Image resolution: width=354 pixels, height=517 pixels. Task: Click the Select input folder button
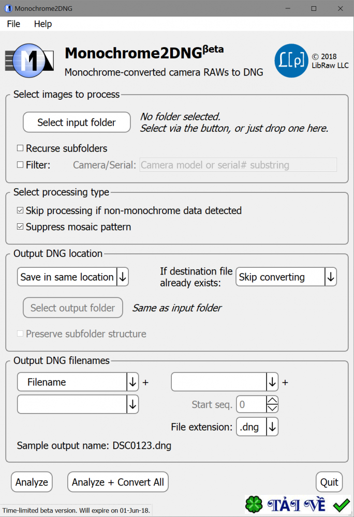77,123
